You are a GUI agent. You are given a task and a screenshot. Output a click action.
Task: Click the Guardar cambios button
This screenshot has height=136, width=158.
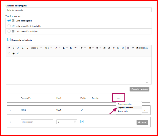click(x=139, y=89)
